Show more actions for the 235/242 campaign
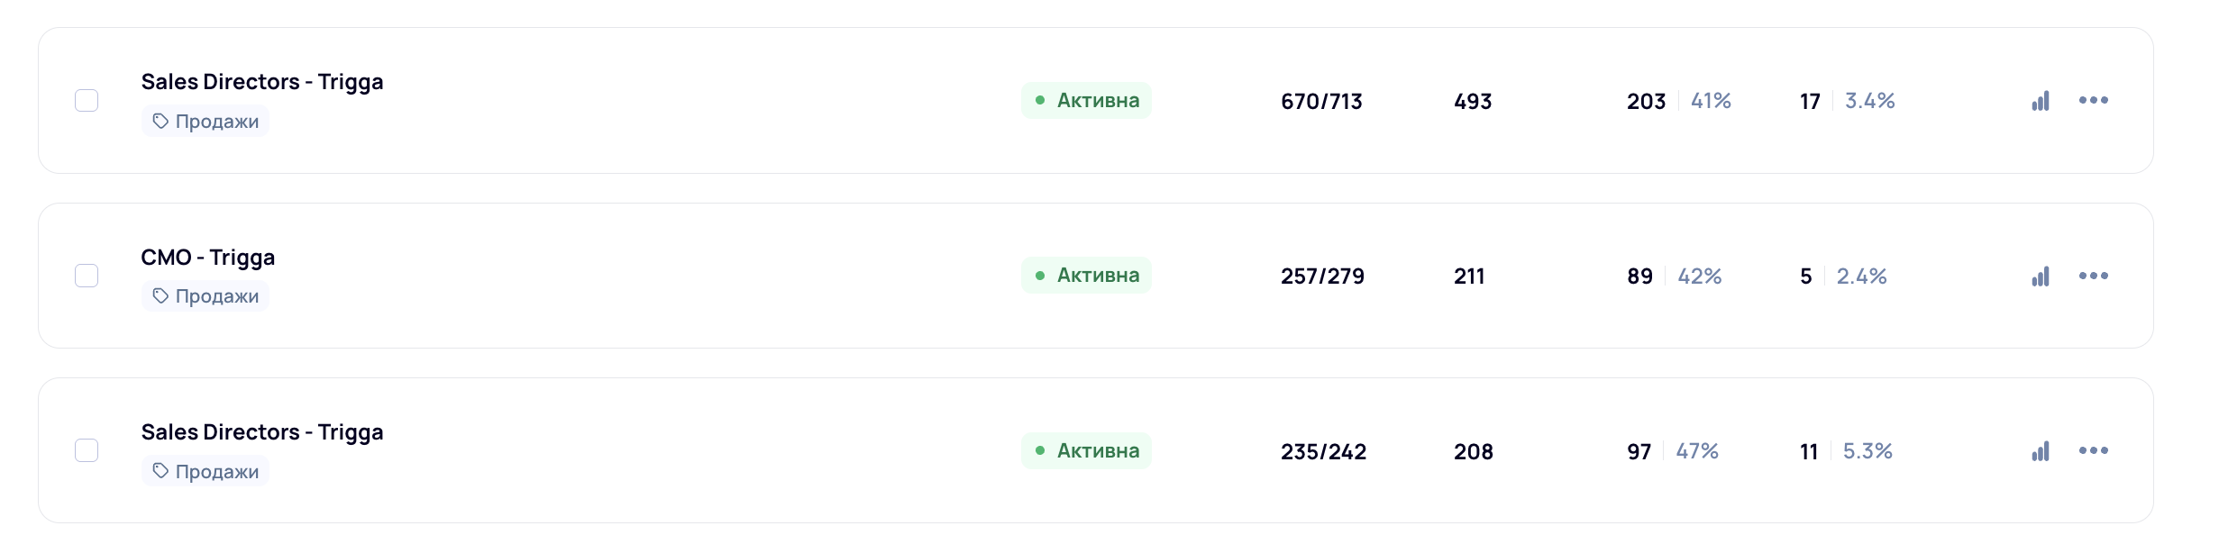This screenshot has width=2219, height=544. pos(2093,450)
